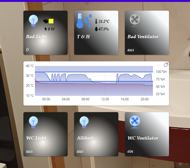Click the Allibert label
Screen dimensions: 190x168
(85, 138)
